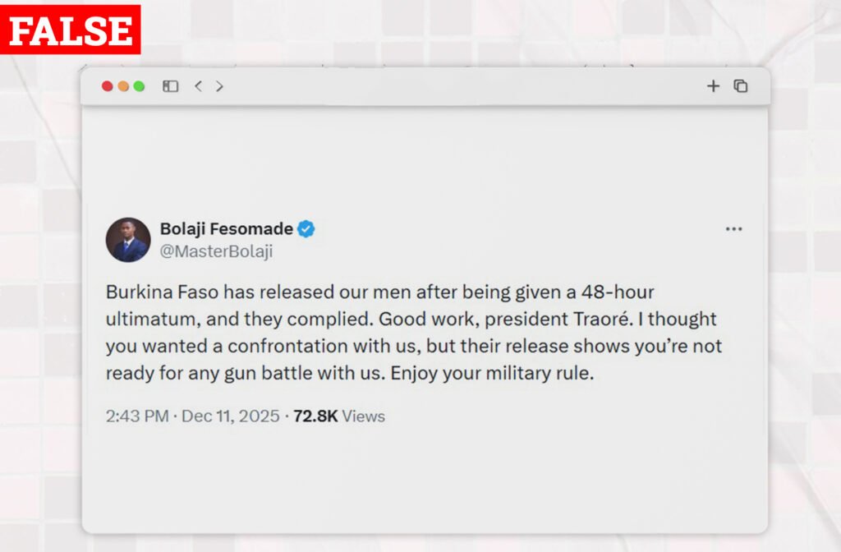This screenshot has width=841, height=552.
Task: Click the red FALSE label
Action: pyautogui.click(x=71, y=30)
